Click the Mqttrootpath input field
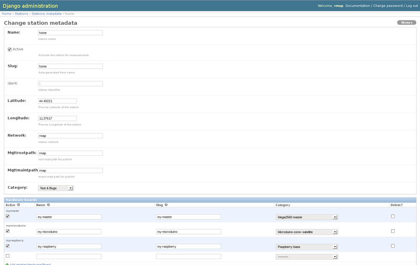 (x=70, y=153)
